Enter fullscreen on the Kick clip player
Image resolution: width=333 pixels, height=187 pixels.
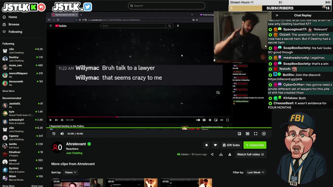(x=255, y=133)
